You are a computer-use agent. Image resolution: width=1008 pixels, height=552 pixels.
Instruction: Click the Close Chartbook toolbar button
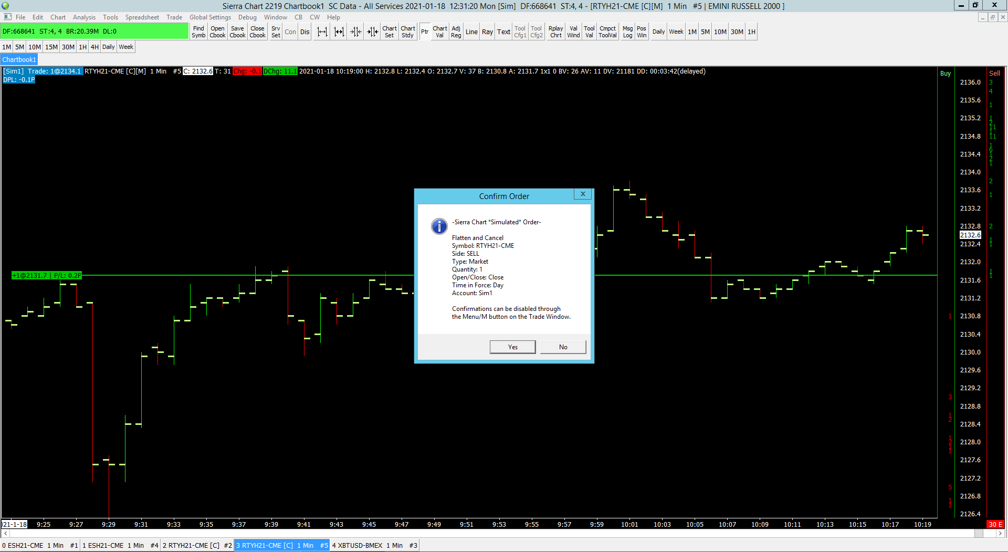click(x=257, y=32)
